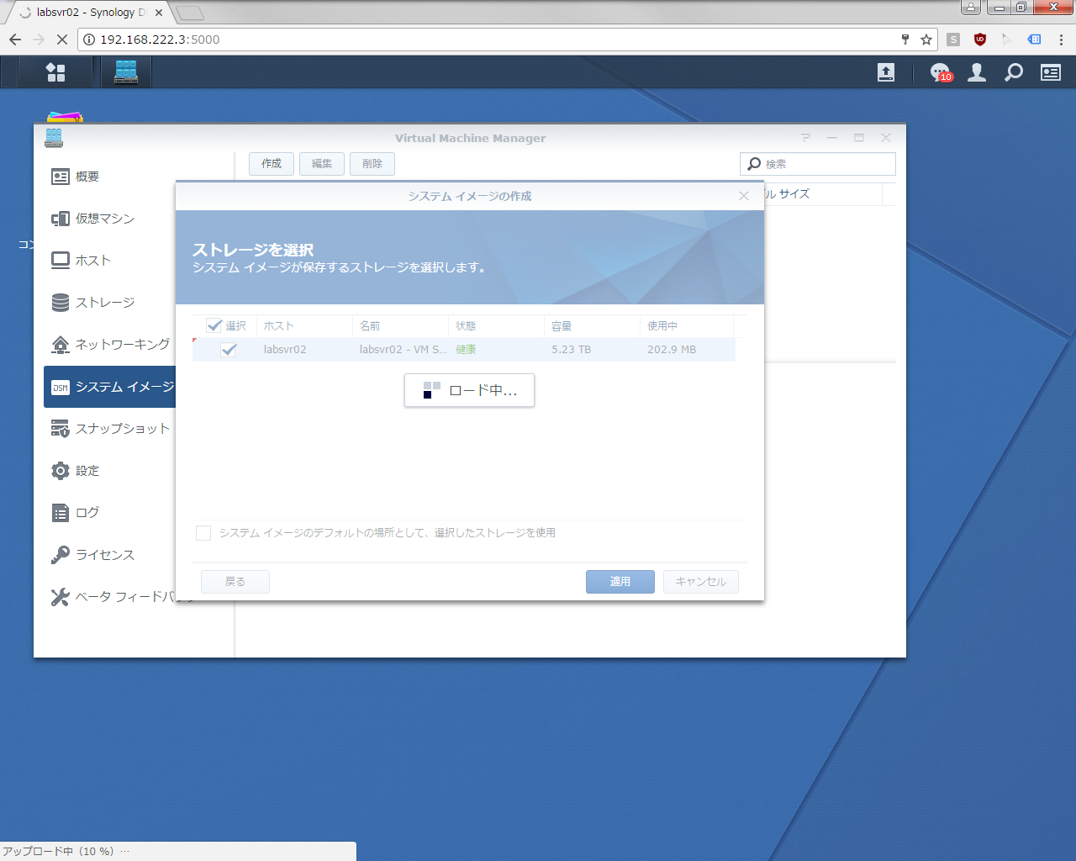Click site information icon in address bar
This screenshot has height=861, width=1076.
coord(89,40)
